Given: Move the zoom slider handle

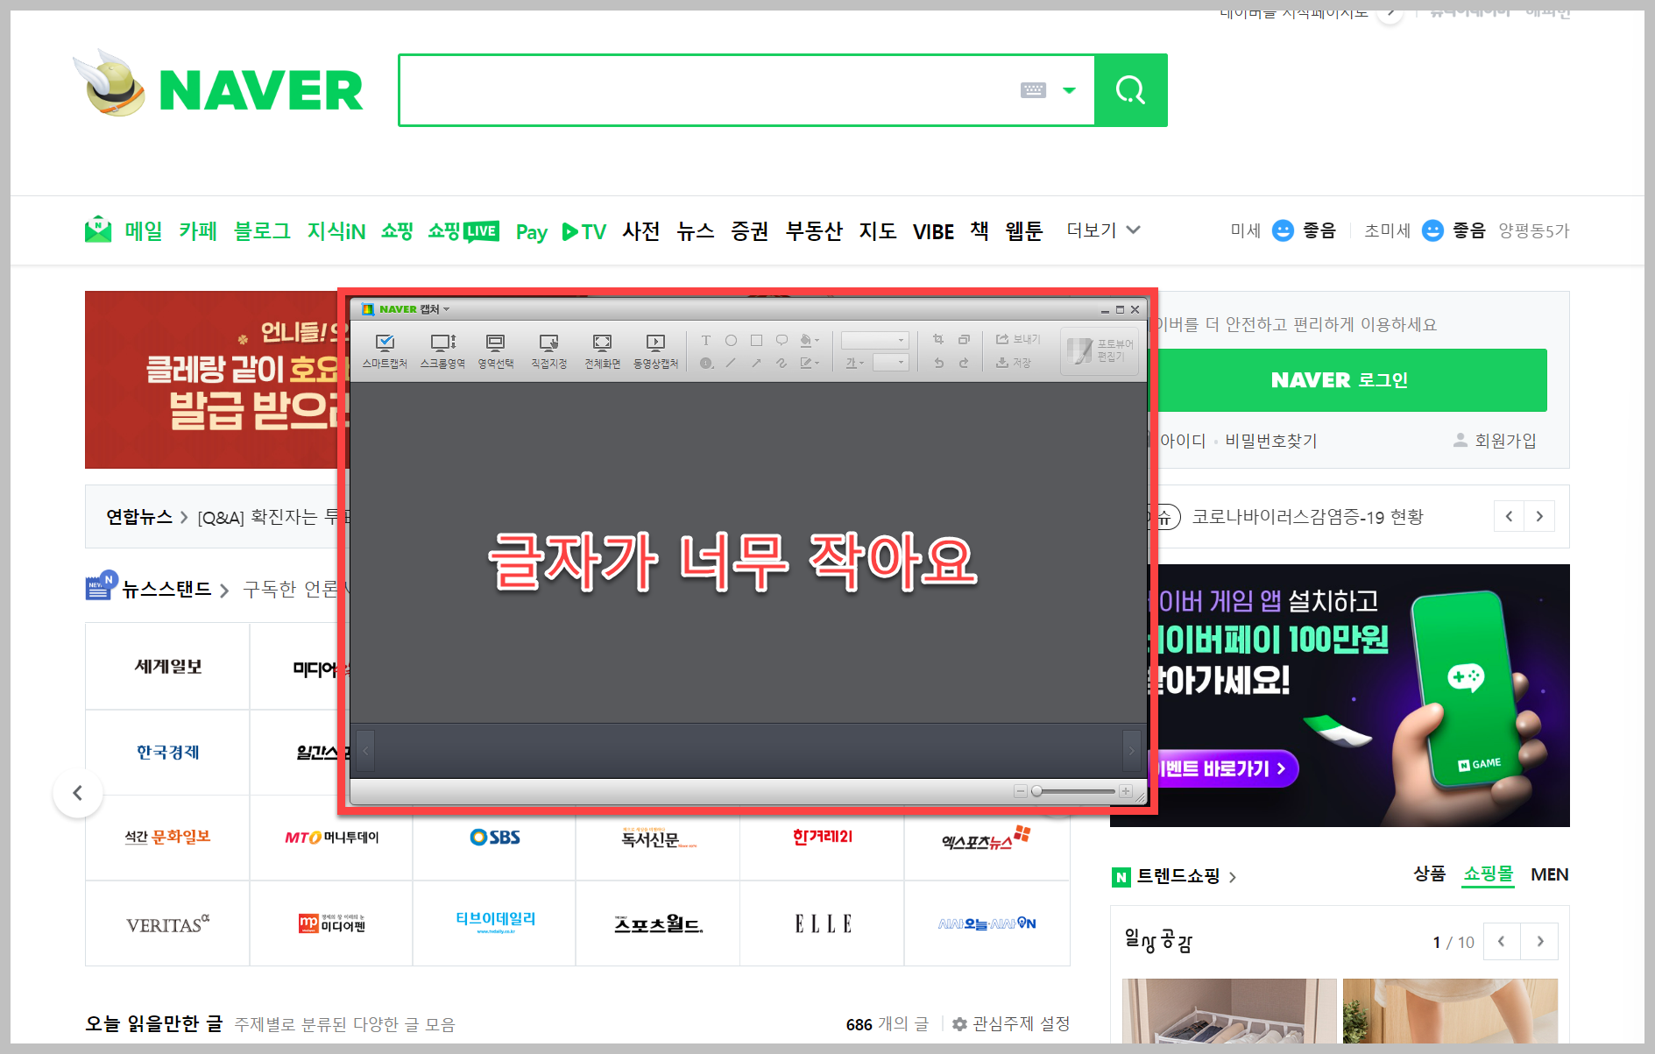Looking at the screenshot, I should pos(1036,791).
